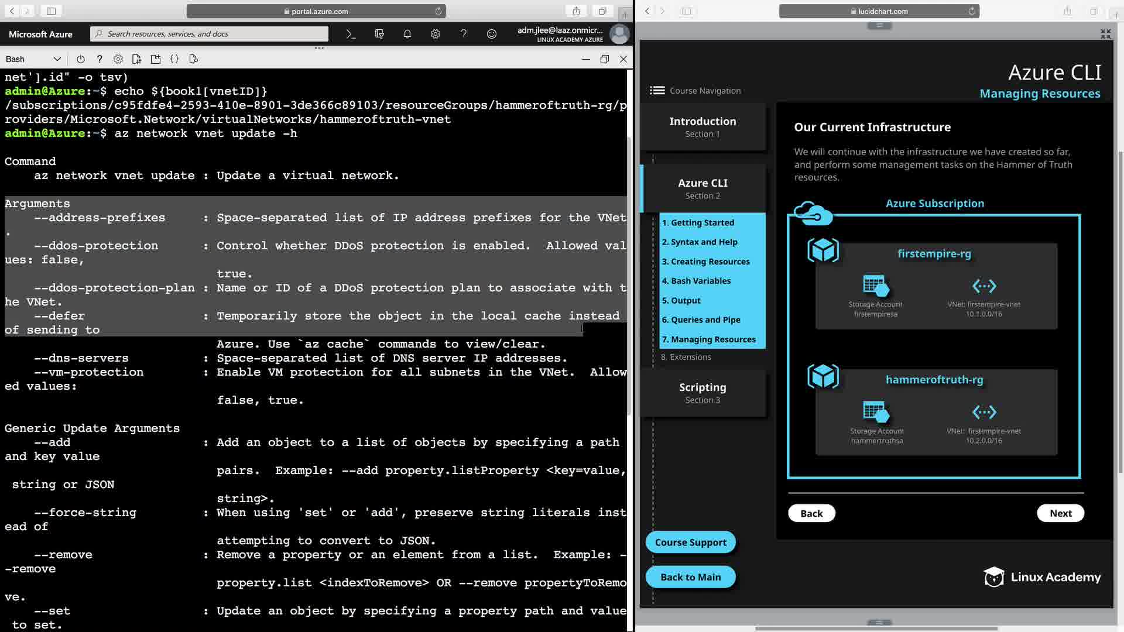Click the feedback smiley icon
The width and height of the screenshot is (1124, 632).
click(492, 34)
